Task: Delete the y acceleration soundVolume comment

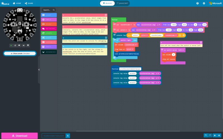Action: [106, 15]
